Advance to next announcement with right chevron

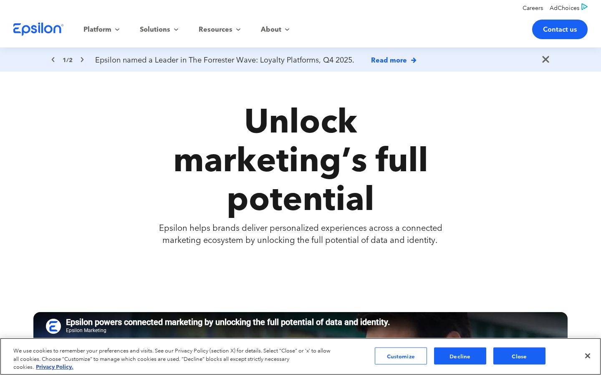82,60
